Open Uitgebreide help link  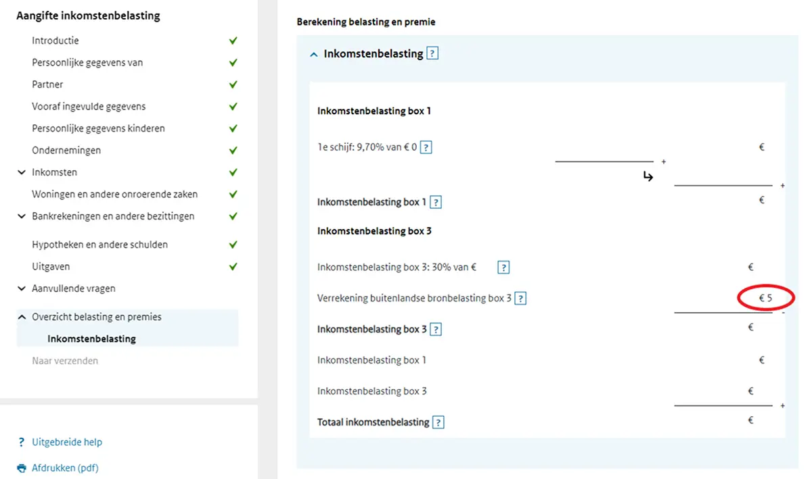(x=67, y=442)
